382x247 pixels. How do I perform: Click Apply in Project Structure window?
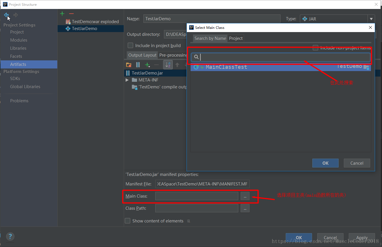coord(362,238)
